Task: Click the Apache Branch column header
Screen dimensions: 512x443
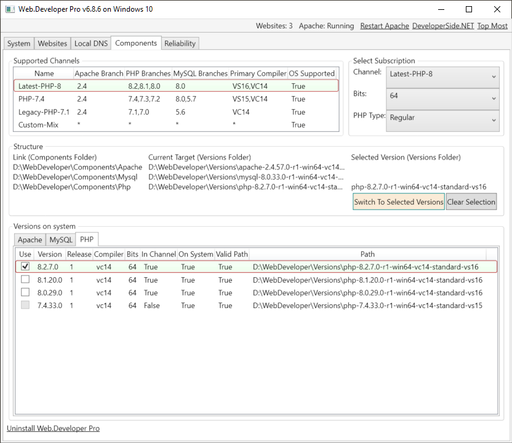Action: point(99,73)
